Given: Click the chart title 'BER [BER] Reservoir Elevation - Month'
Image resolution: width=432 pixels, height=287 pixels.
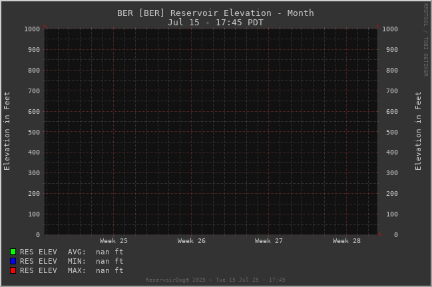Looking at the screenshot, I should pyautogui.click(x=216, y=13).
